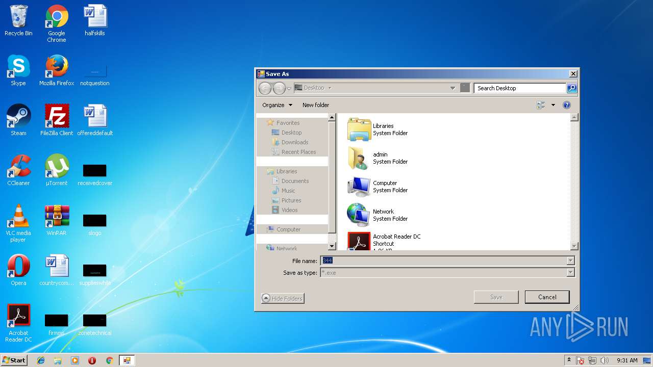
Task: Open Windows Explorer from taskbar
Action: click(58, 360)
